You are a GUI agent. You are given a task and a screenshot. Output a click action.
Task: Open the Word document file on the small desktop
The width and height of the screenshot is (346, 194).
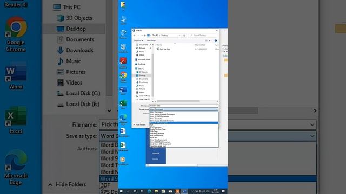pyautogui.click(x=123, y=133)
